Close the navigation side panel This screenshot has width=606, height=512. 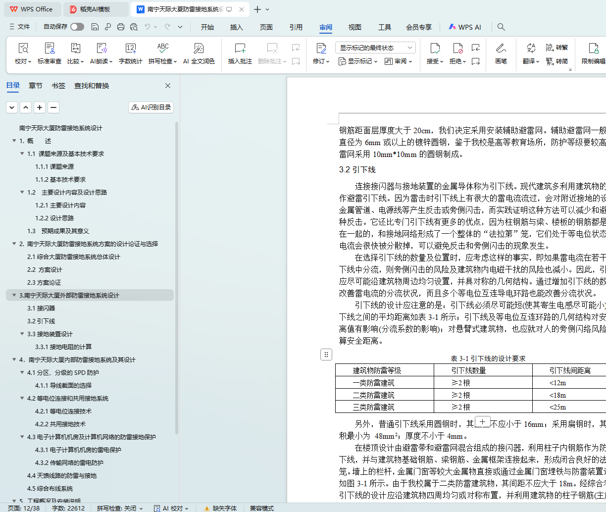point(168,86)
